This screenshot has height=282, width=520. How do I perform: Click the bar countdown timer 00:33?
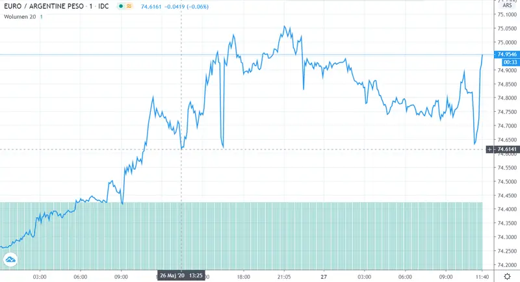506,62
